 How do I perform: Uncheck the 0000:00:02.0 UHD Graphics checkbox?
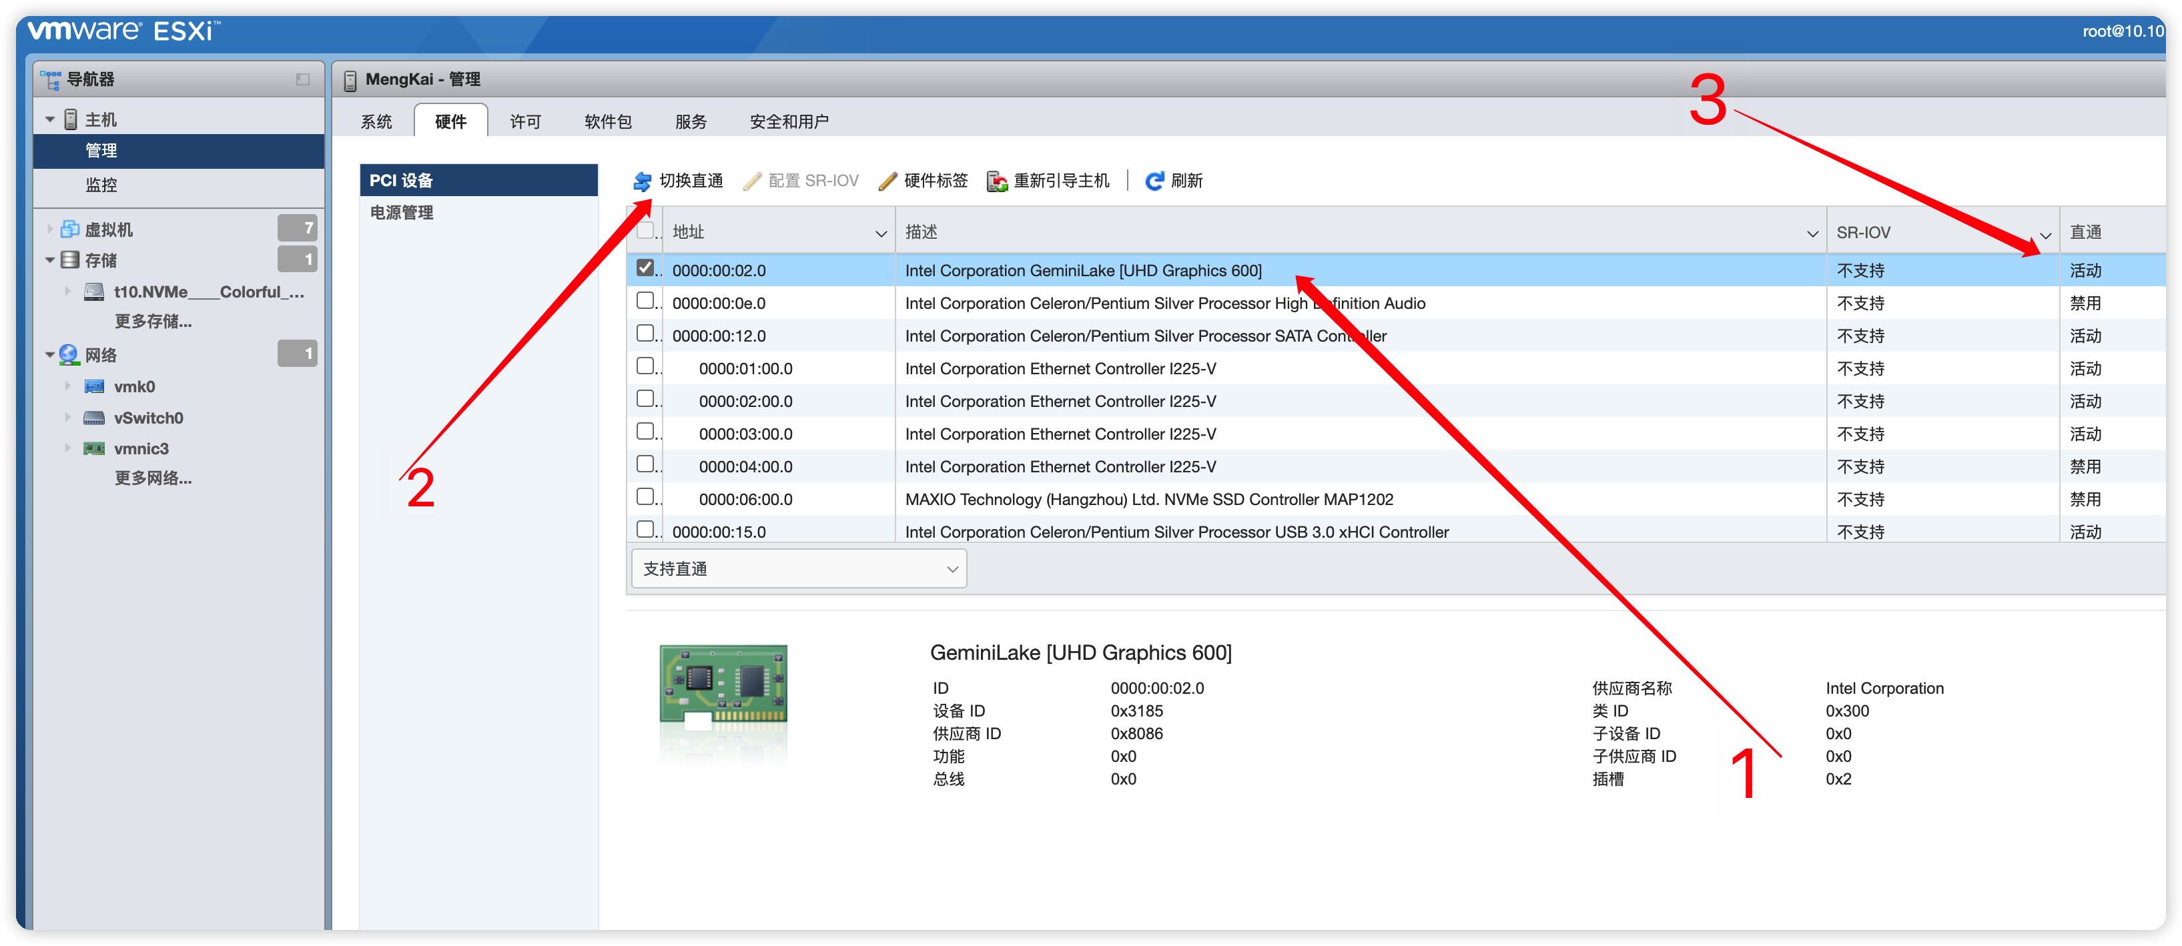tap(645, 268)
